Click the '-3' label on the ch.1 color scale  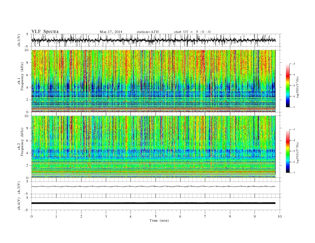click(294, 64)
